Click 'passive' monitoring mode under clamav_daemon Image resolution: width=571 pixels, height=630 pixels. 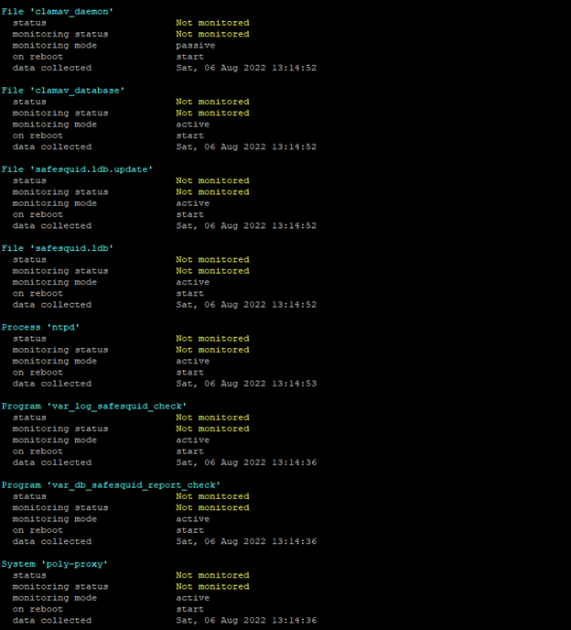[x=195, y=45]
